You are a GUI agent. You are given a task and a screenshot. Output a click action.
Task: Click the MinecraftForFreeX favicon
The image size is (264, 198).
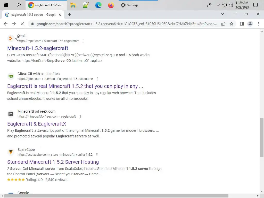(11, 114)
